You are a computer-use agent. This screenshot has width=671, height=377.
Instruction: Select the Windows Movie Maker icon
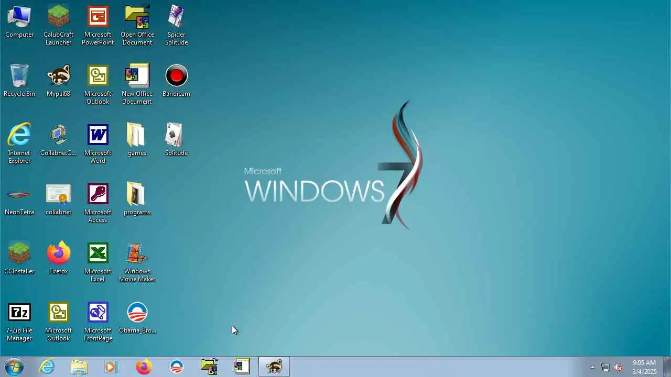pos(137,262)
